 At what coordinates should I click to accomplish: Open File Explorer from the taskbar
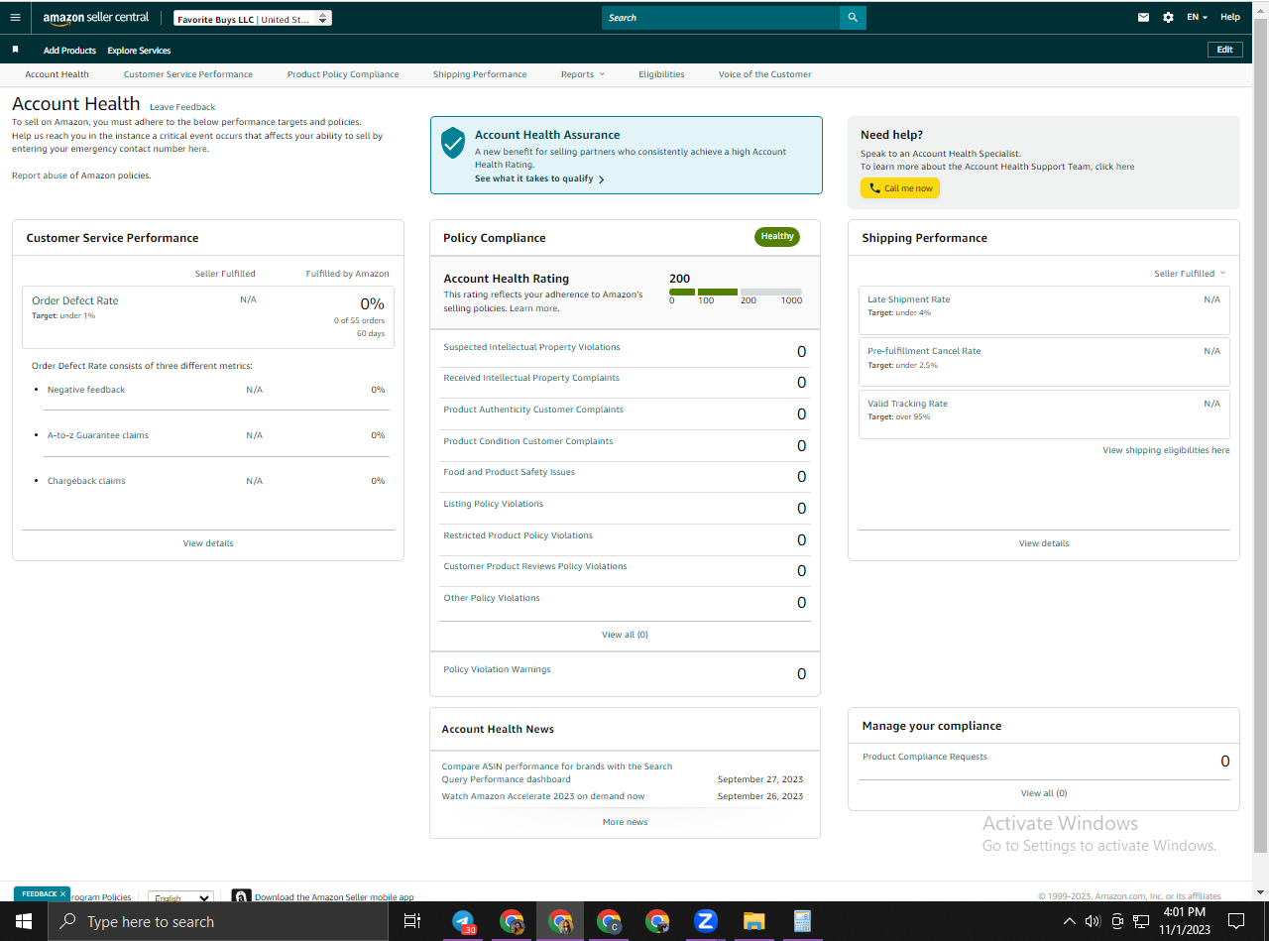click(754, 921)
